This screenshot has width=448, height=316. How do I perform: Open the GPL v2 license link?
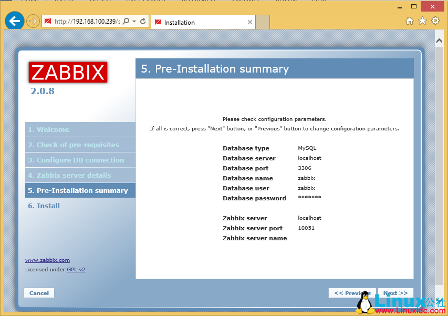tap(76, 269)
